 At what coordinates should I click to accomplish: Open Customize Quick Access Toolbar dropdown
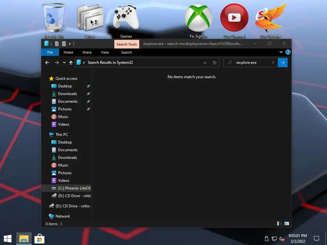tap(70, 44)
